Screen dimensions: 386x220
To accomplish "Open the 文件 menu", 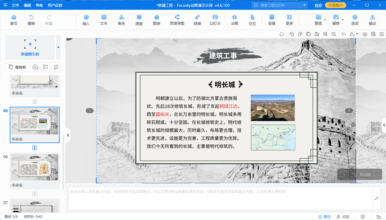I will (15, 5).
